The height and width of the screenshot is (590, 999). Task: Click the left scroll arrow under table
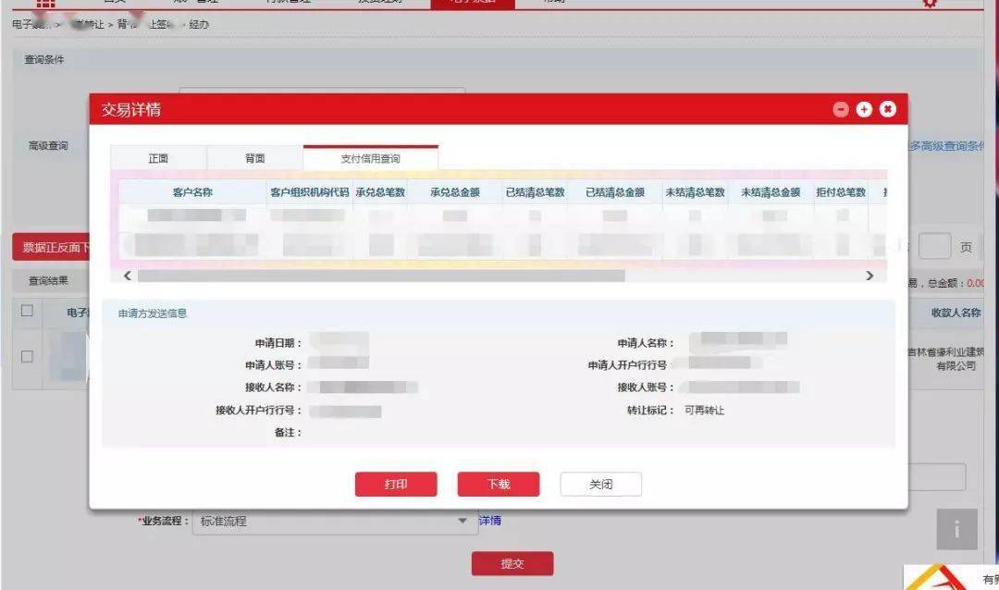(128, 276)
